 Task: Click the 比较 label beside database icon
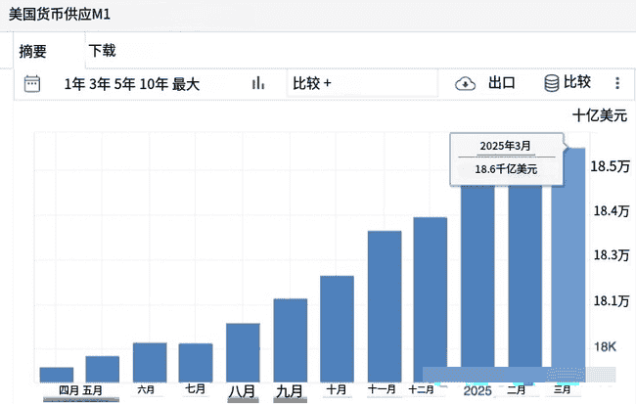(x=577, y=83)
